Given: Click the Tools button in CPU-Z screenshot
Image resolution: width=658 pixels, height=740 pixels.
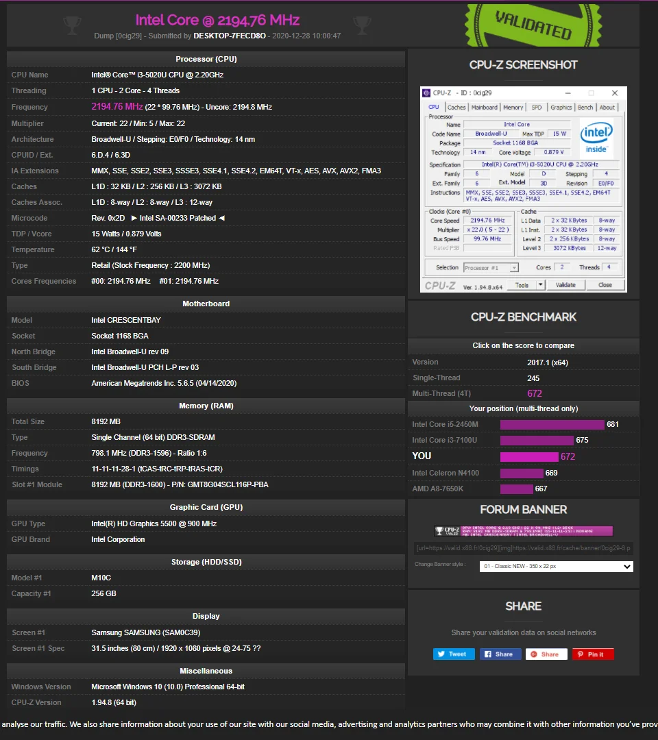Looking at the screenshot, I should (522, 285).
